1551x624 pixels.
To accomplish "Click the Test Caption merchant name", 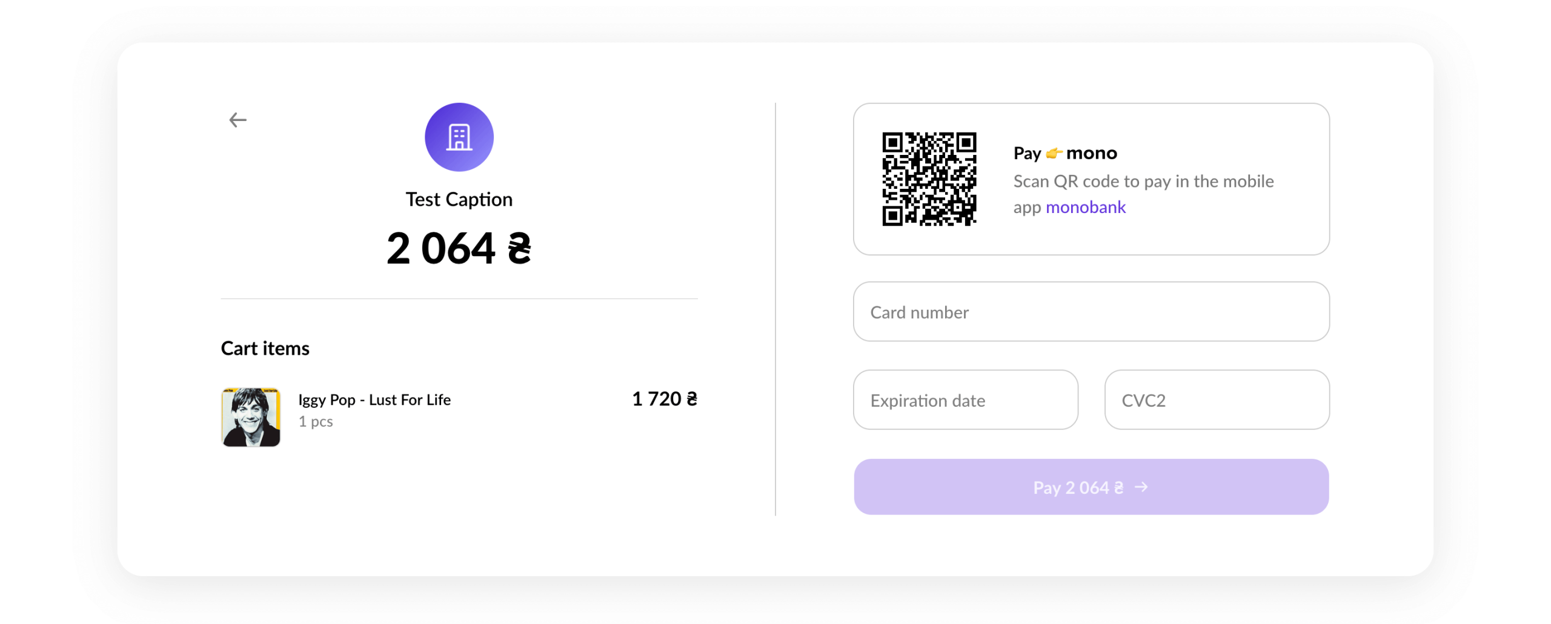I will 459,199.
